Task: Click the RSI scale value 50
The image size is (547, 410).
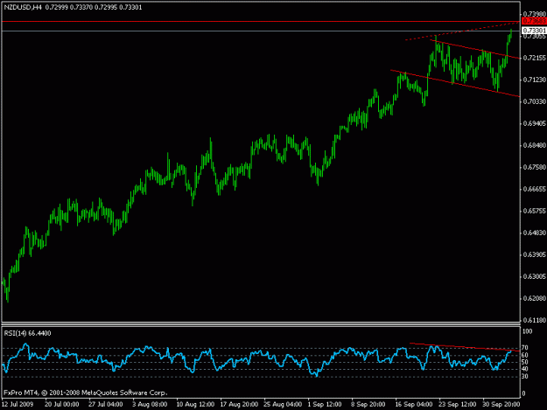Action: pos(525,362)
